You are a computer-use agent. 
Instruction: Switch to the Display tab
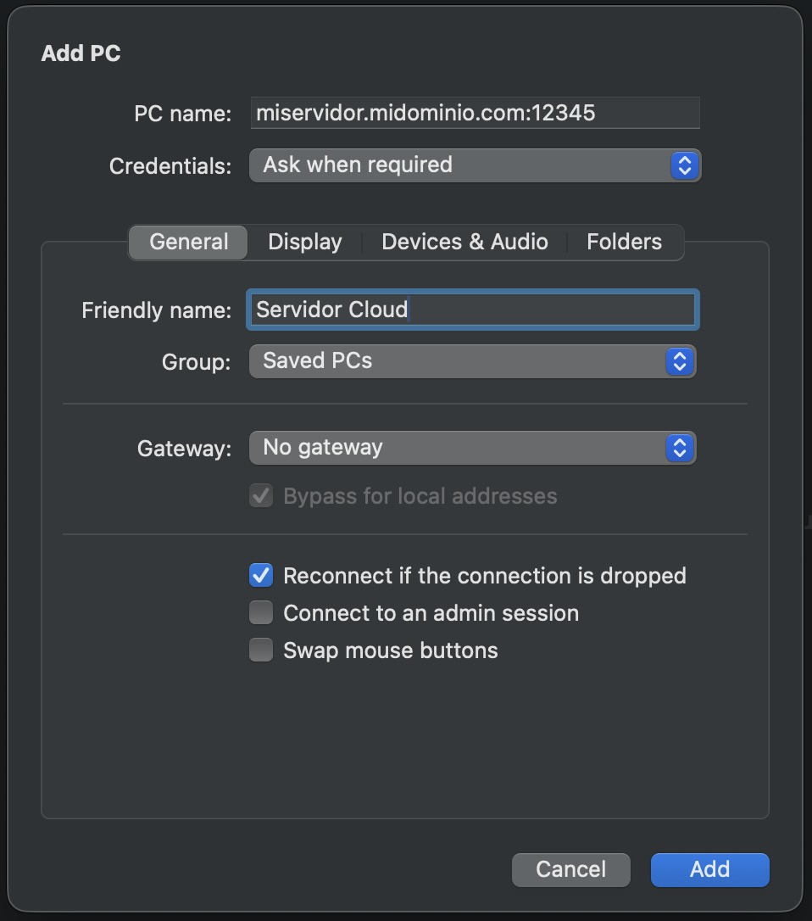304,242
